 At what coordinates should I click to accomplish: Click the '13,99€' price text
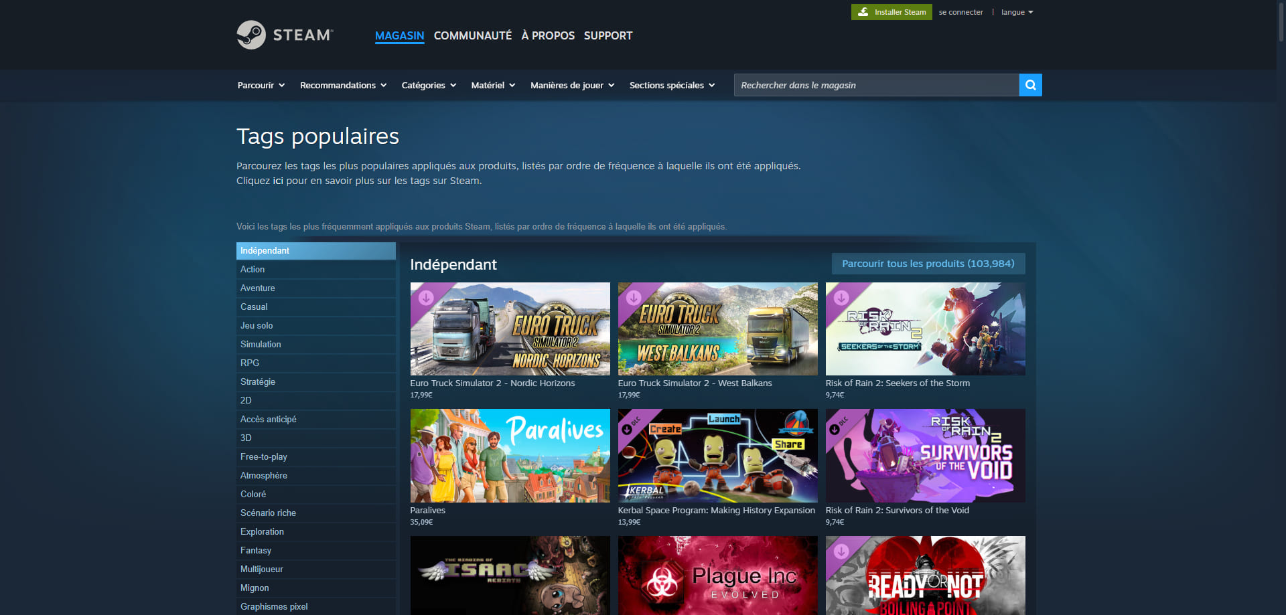coord(629,522)
